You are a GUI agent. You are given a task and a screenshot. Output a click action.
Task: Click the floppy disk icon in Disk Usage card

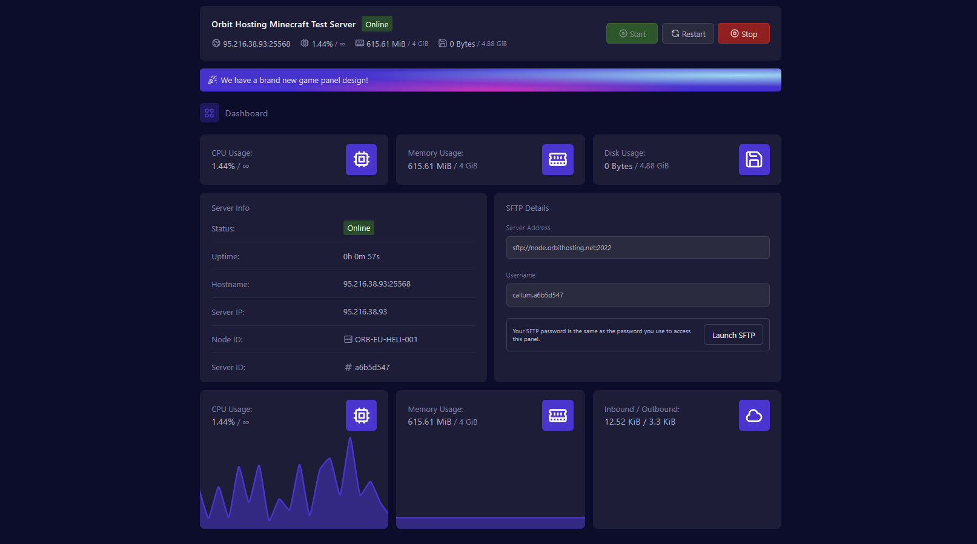pyautogui.click(x=753, y=159)
